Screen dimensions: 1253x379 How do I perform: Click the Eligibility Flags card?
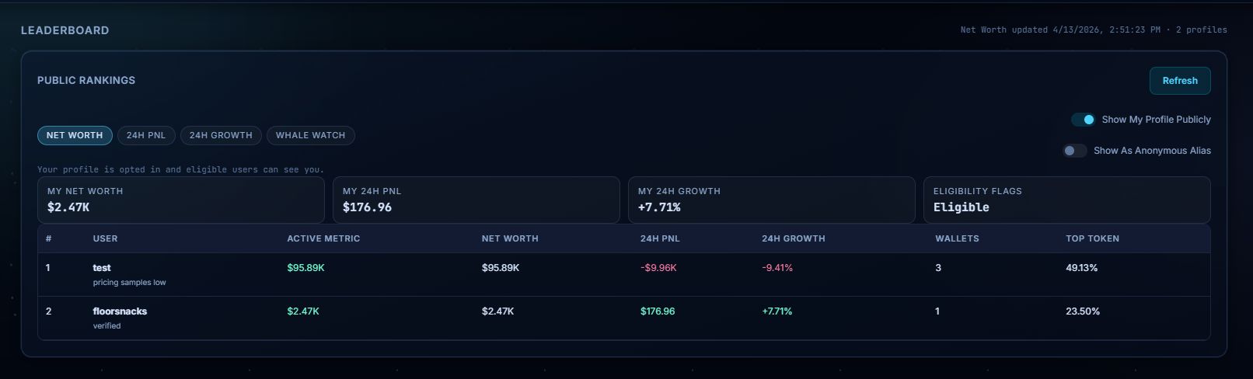click(1066, 200)
